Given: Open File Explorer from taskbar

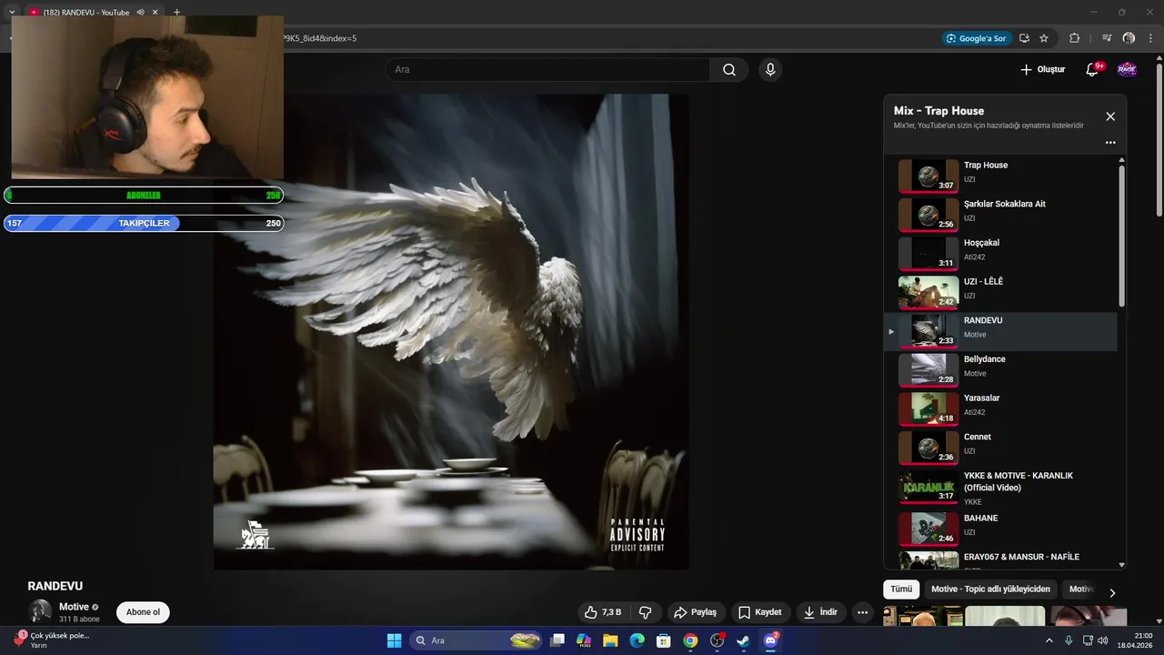Looking at the screenshot, I should pos(610,640).
